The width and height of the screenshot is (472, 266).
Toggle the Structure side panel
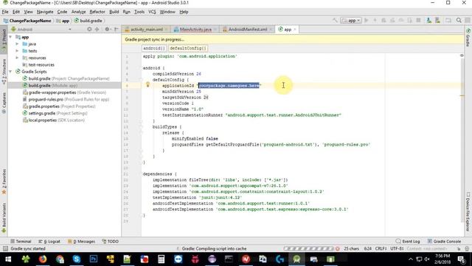coord(4,72)
